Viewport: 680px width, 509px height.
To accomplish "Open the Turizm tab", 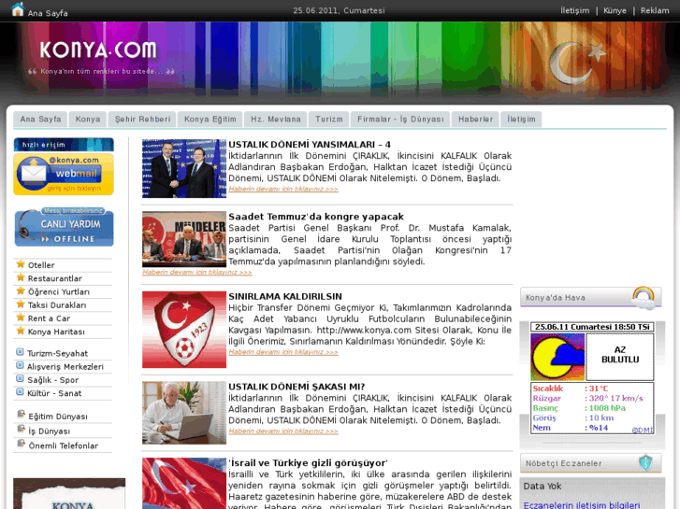I will 329,120.
